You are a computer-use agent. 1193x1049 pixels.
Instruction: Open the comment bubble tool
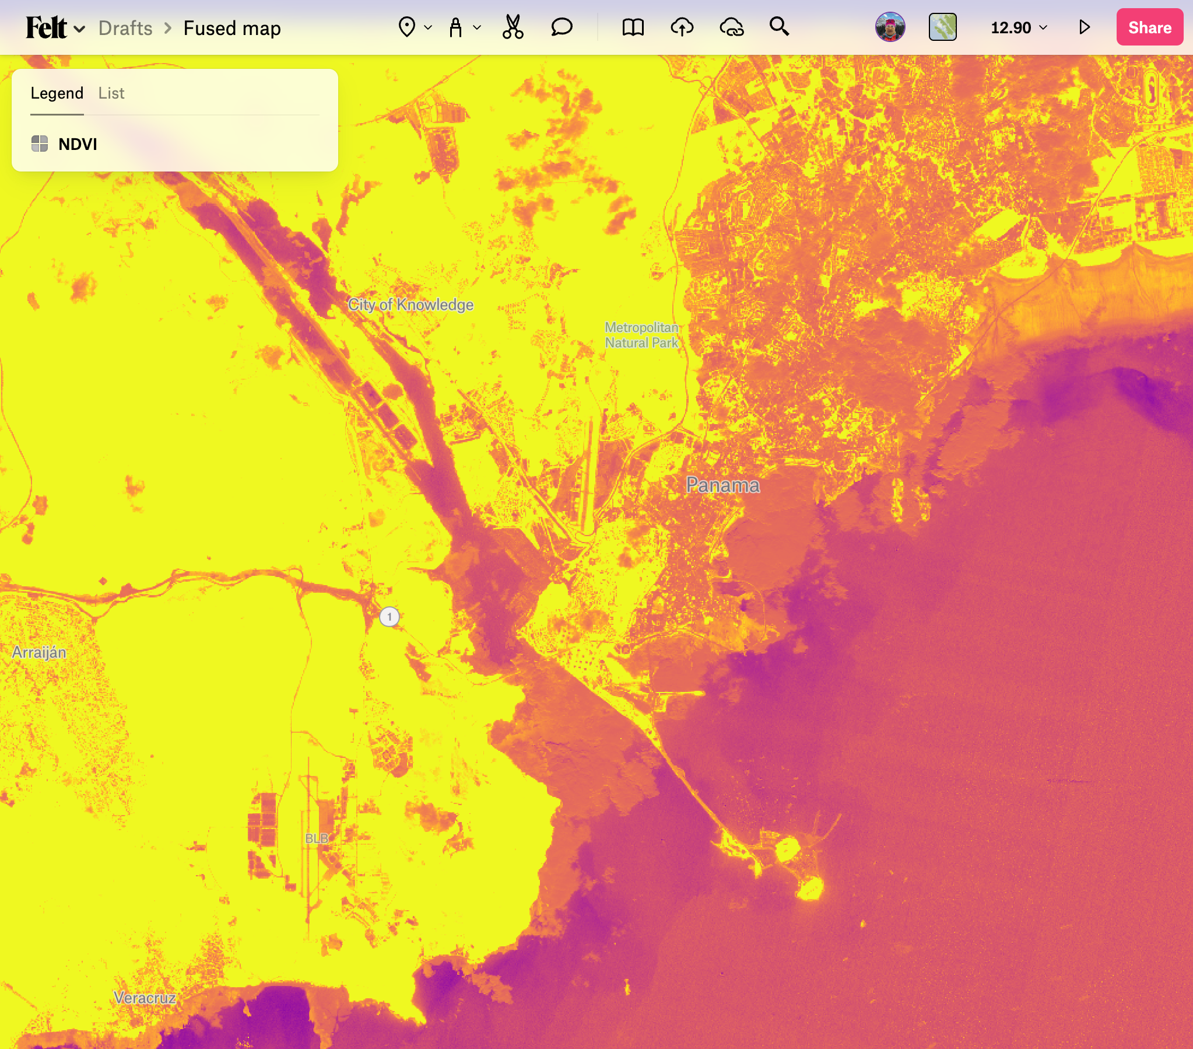click(562, 27)
